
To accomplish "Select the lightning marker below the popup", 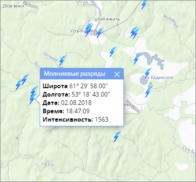I will (117, 137).
